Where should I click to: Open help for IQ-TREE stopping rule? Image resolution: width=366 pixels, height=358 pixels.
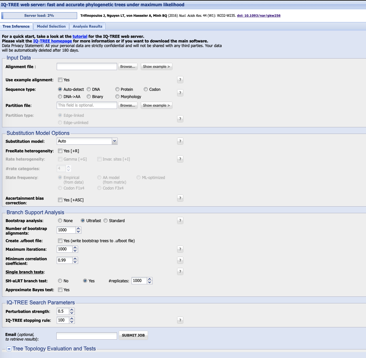point(180,320)
